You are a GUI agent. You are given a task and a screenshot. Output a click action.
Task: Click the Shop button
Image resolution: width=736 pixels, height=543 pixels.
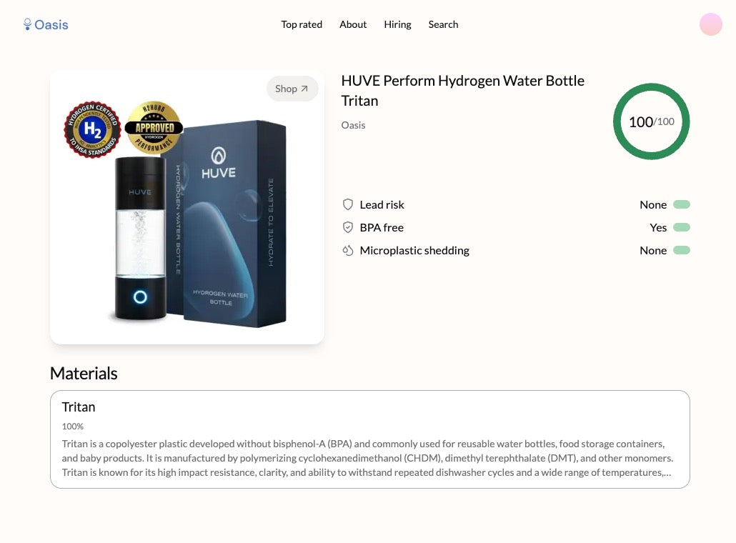tap(292, 88)
